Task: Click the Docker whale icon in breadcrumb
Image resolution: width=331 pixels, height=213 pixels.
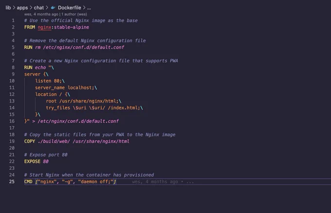Action: [x=53, y=8]
